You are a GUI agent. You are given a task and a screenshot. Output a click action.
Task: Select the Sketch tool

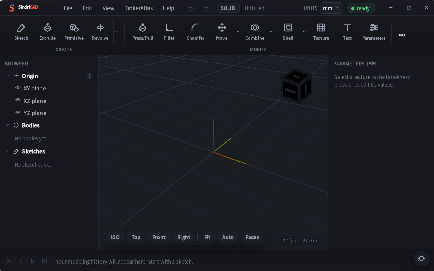tap(21, 32)
